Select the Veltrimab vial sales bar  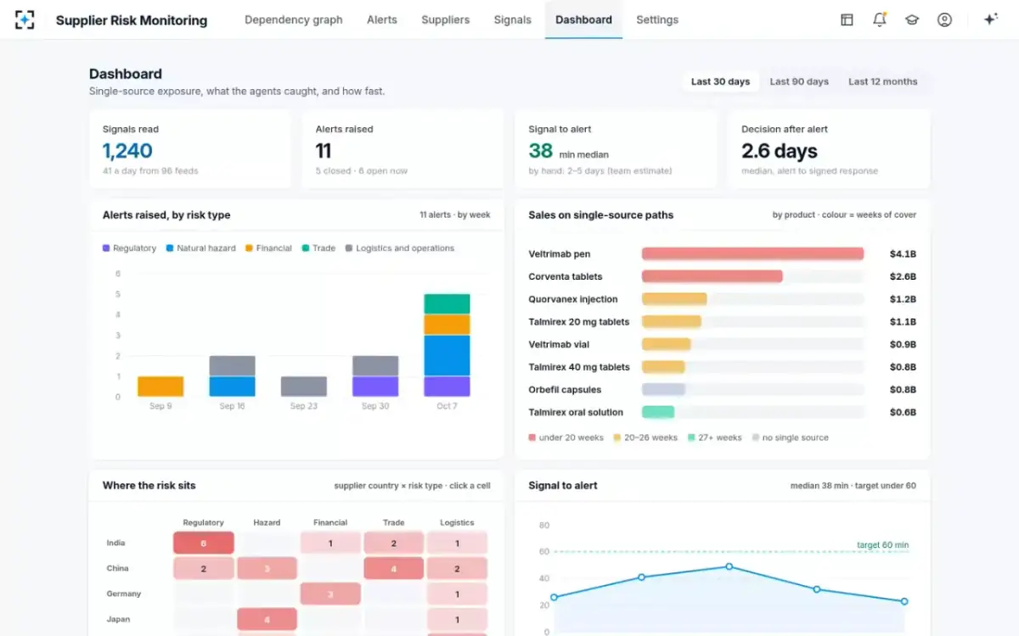click(667, 344)
